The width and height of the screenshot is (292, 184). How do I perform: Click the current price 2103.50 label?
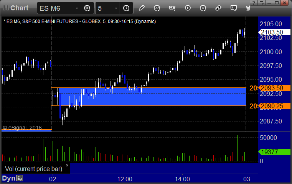tap(274, 32)
